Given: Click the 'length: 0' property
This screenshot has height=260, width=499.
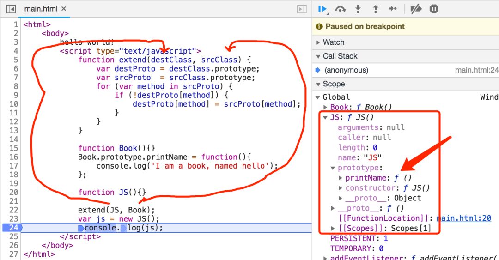Looking at the screenshot, I should coord(357,148).
